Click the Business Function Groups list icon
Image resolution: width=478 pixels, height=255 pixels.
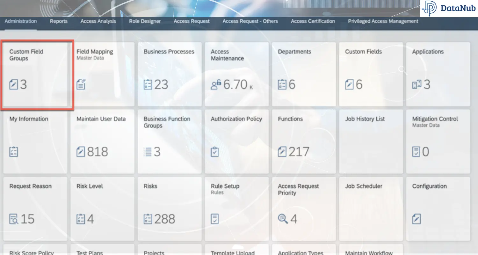click(148, 152)
